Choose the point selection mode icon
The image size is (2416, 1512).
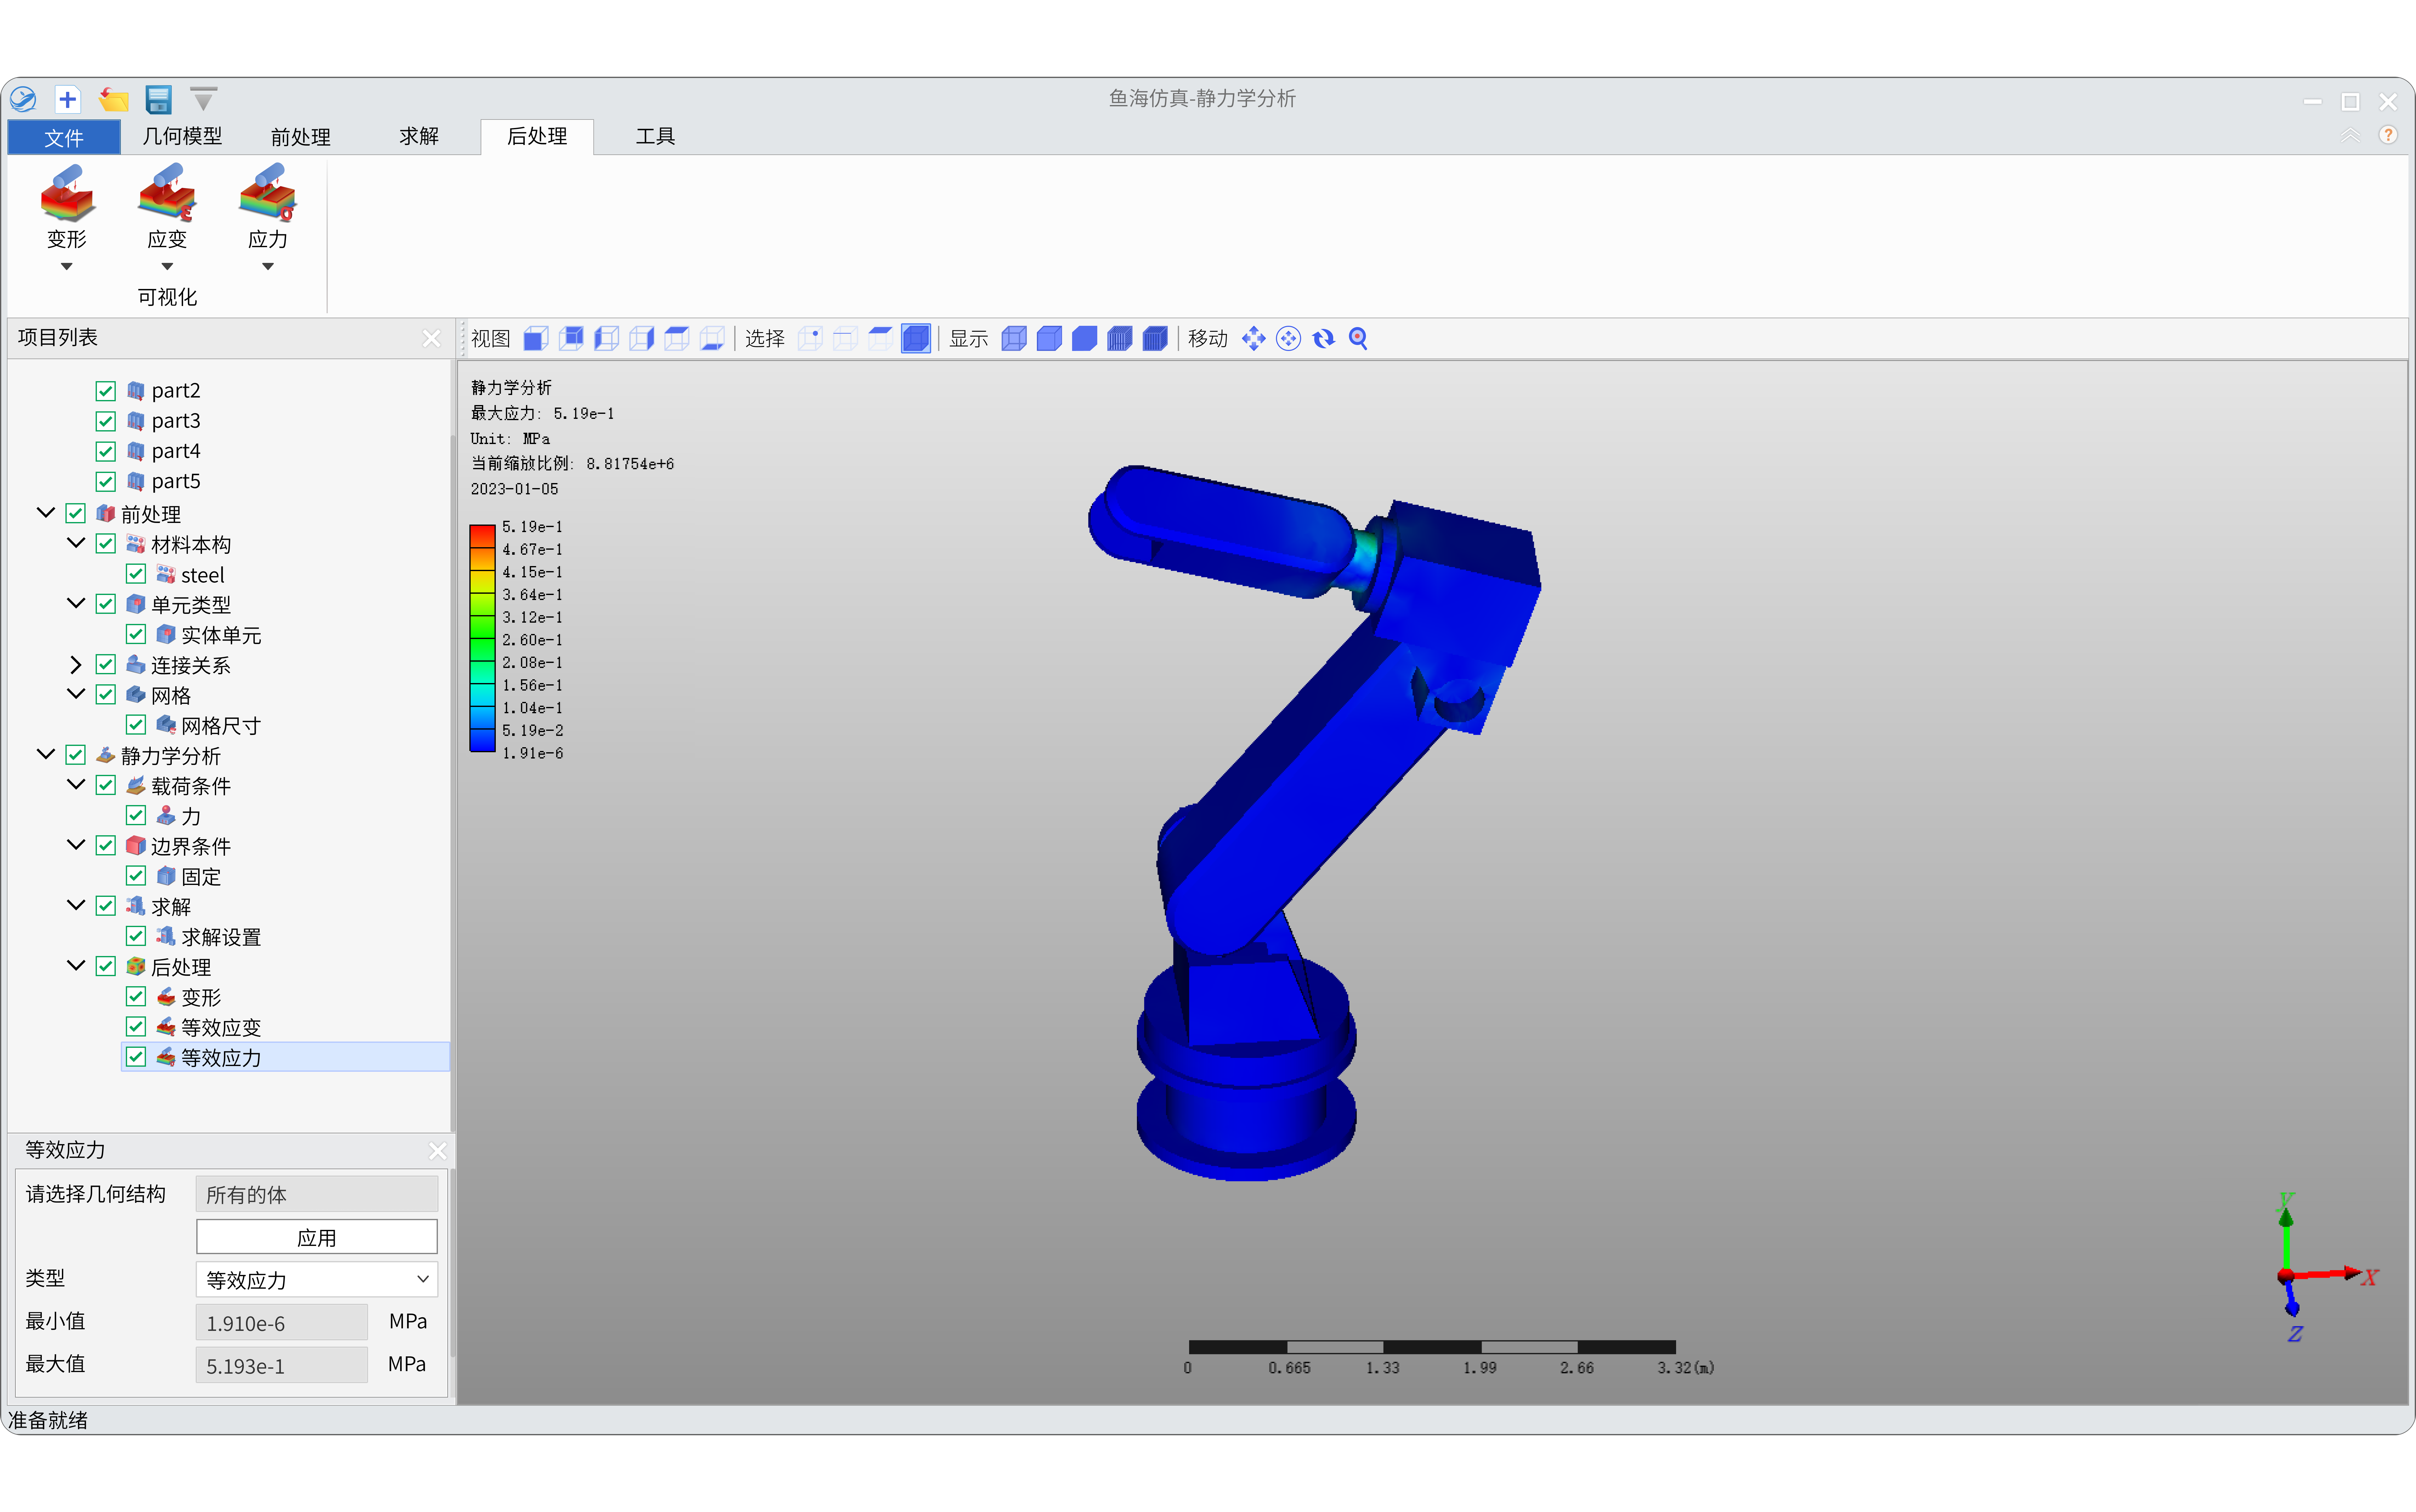(810, 339)
